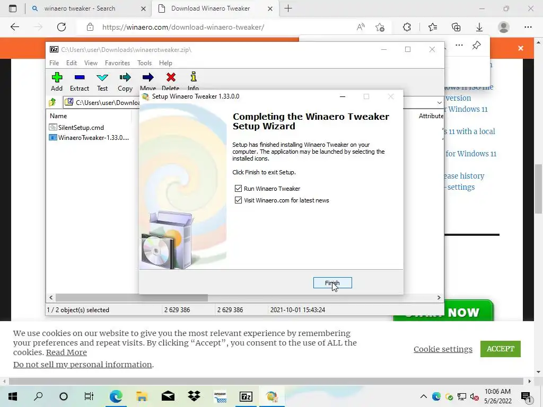
Task: Switch to winaero tweaker Search tab
Action: [x=80, y=8]
